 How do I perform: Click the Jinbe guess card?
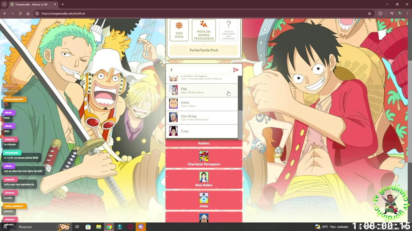click(204, 200)
